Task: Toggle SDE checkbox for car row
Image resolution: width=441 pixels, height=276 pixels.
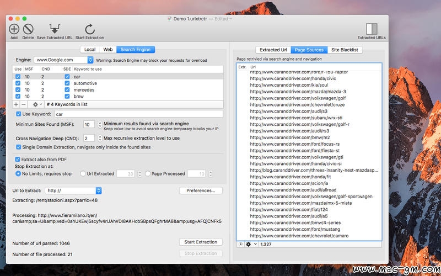Action: coord(67,77)
